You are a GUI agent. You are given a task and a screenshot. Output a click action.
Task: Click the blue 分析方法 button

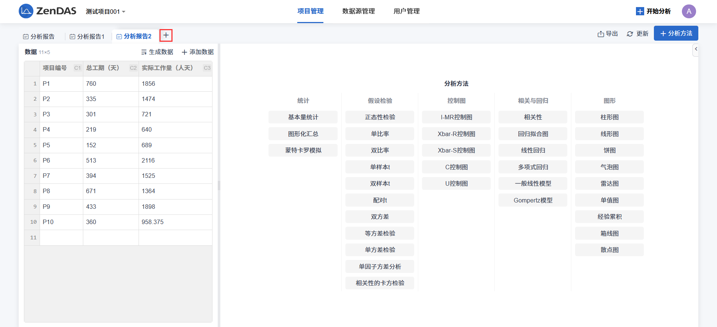tap(676, 33)
